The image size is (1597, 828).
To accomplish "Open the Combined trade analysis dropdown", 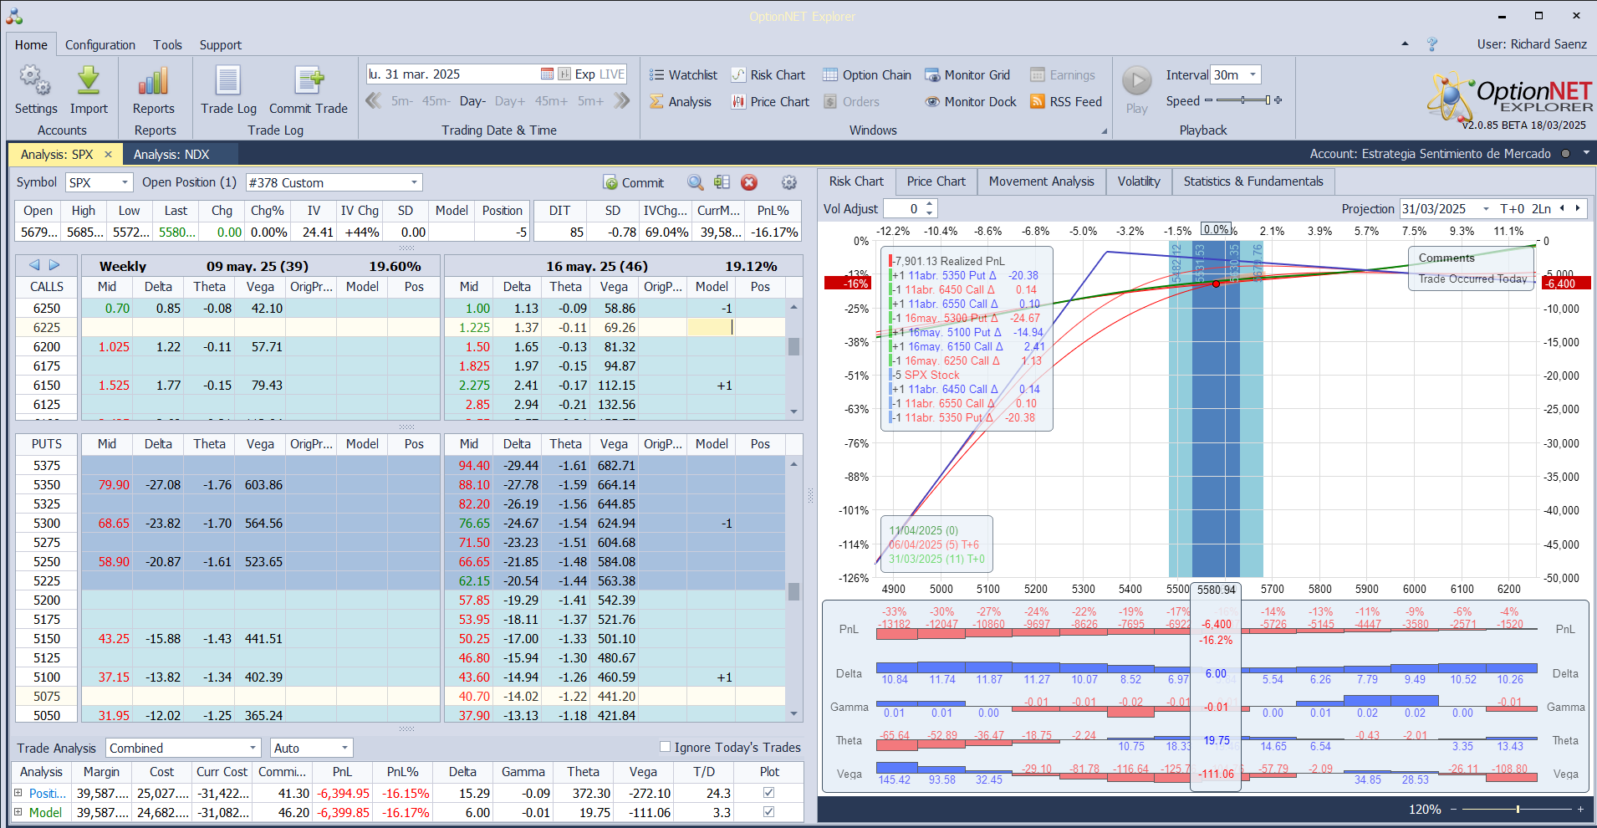I will [253, 748].
